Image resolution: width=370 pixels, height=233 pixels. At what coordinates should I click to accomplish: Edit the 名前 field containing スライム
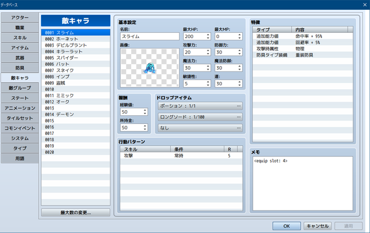click(150, 36)
